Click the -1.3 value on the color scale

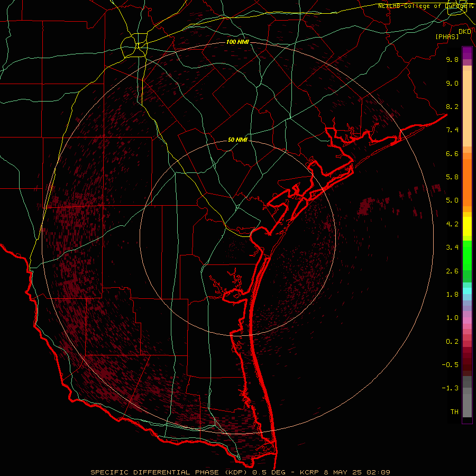tap(450, 388)
